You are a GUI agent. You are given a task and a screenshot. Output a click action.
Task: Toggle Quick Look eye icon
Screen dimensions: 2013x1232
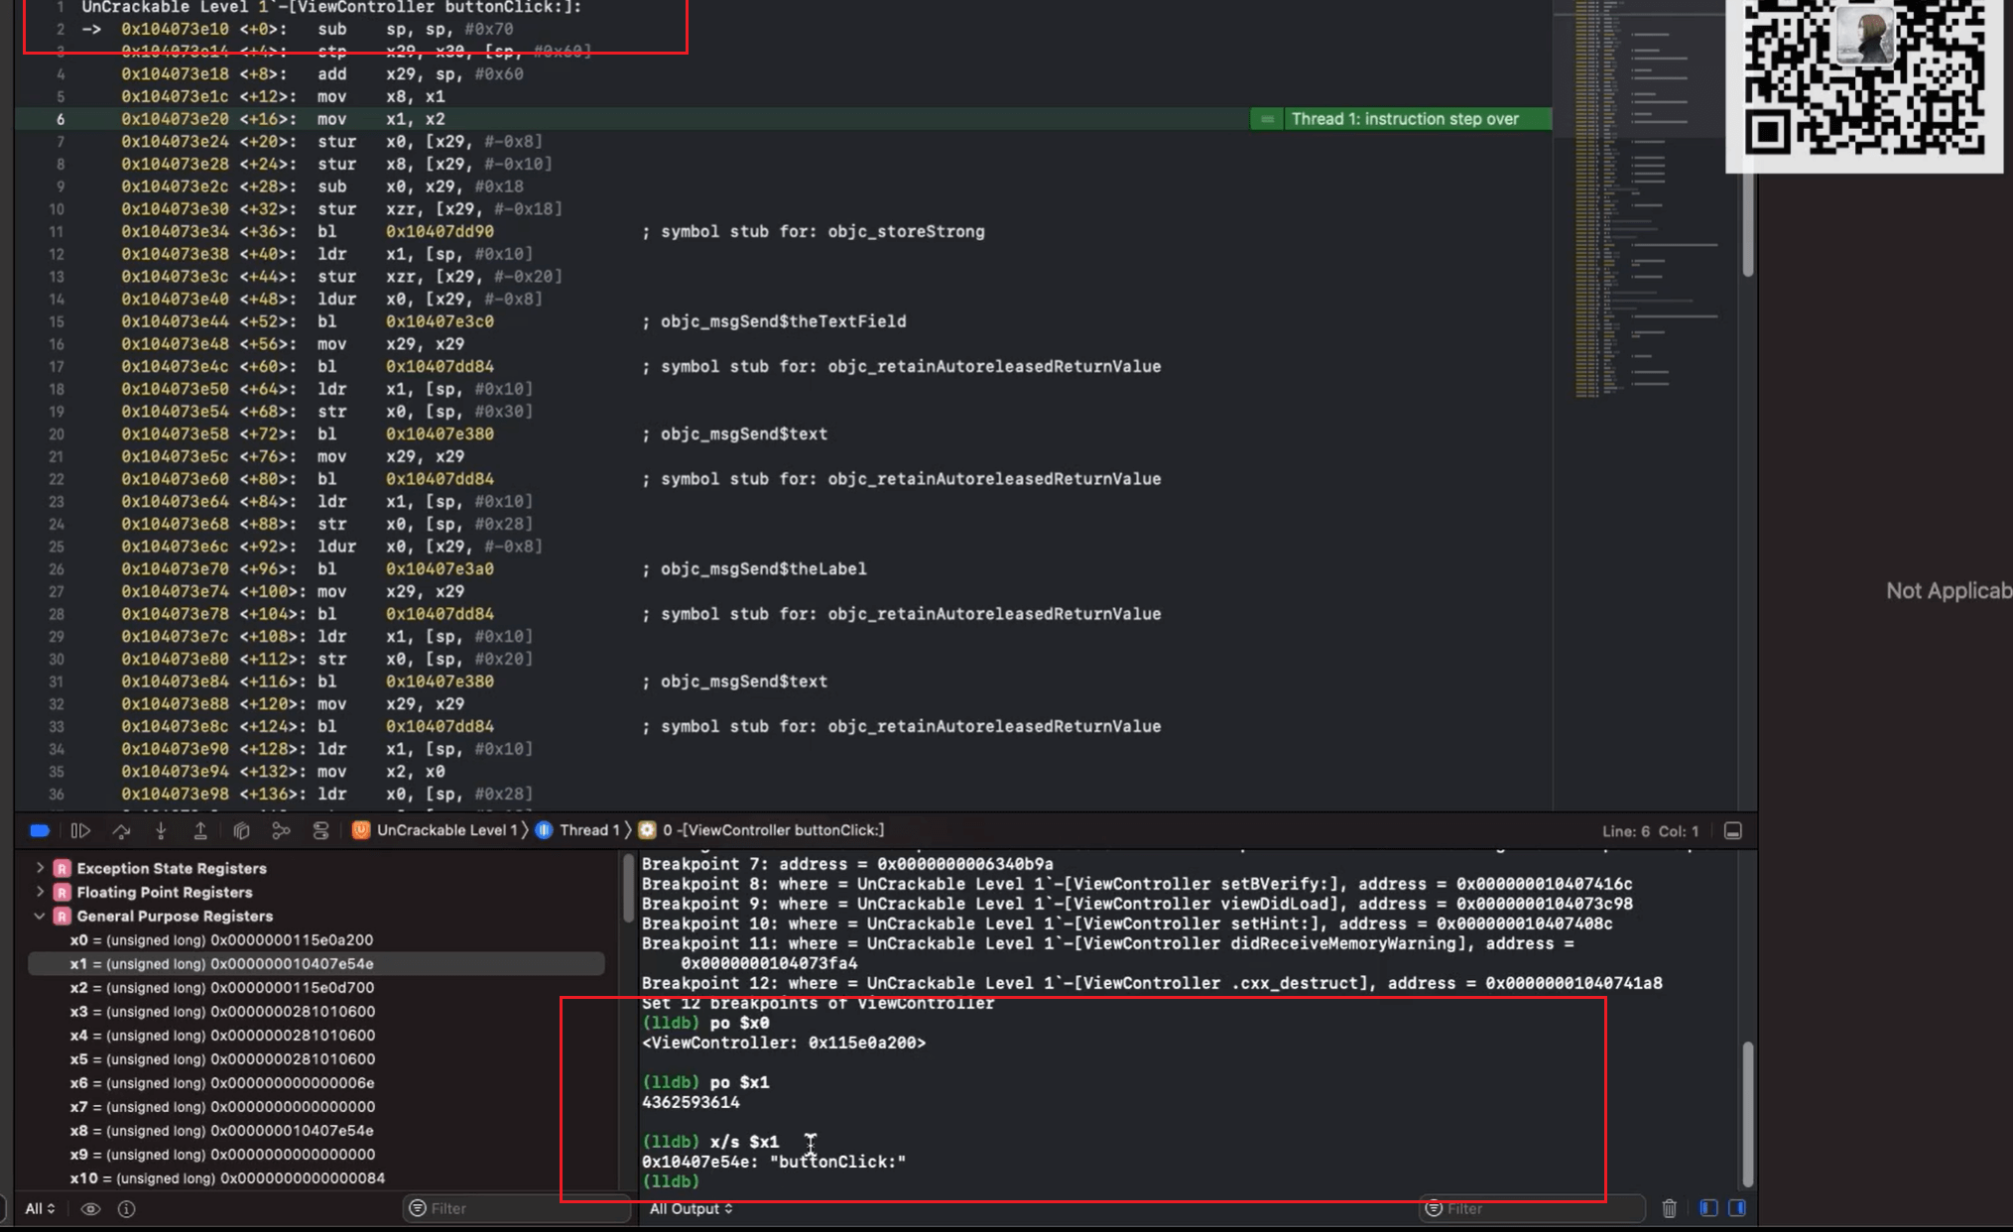[90, 1208]
